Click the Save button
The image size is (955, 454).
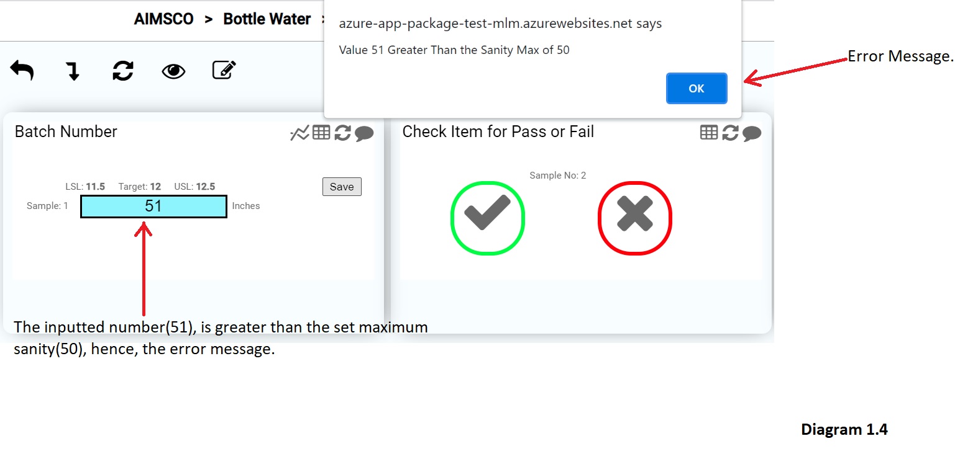(x=342, y=187)
